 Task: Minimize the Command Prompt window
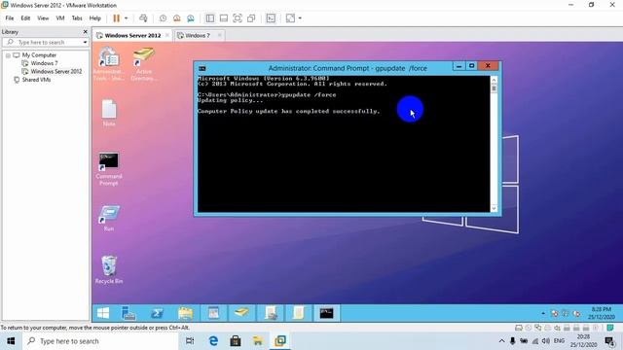pos(458,66)
